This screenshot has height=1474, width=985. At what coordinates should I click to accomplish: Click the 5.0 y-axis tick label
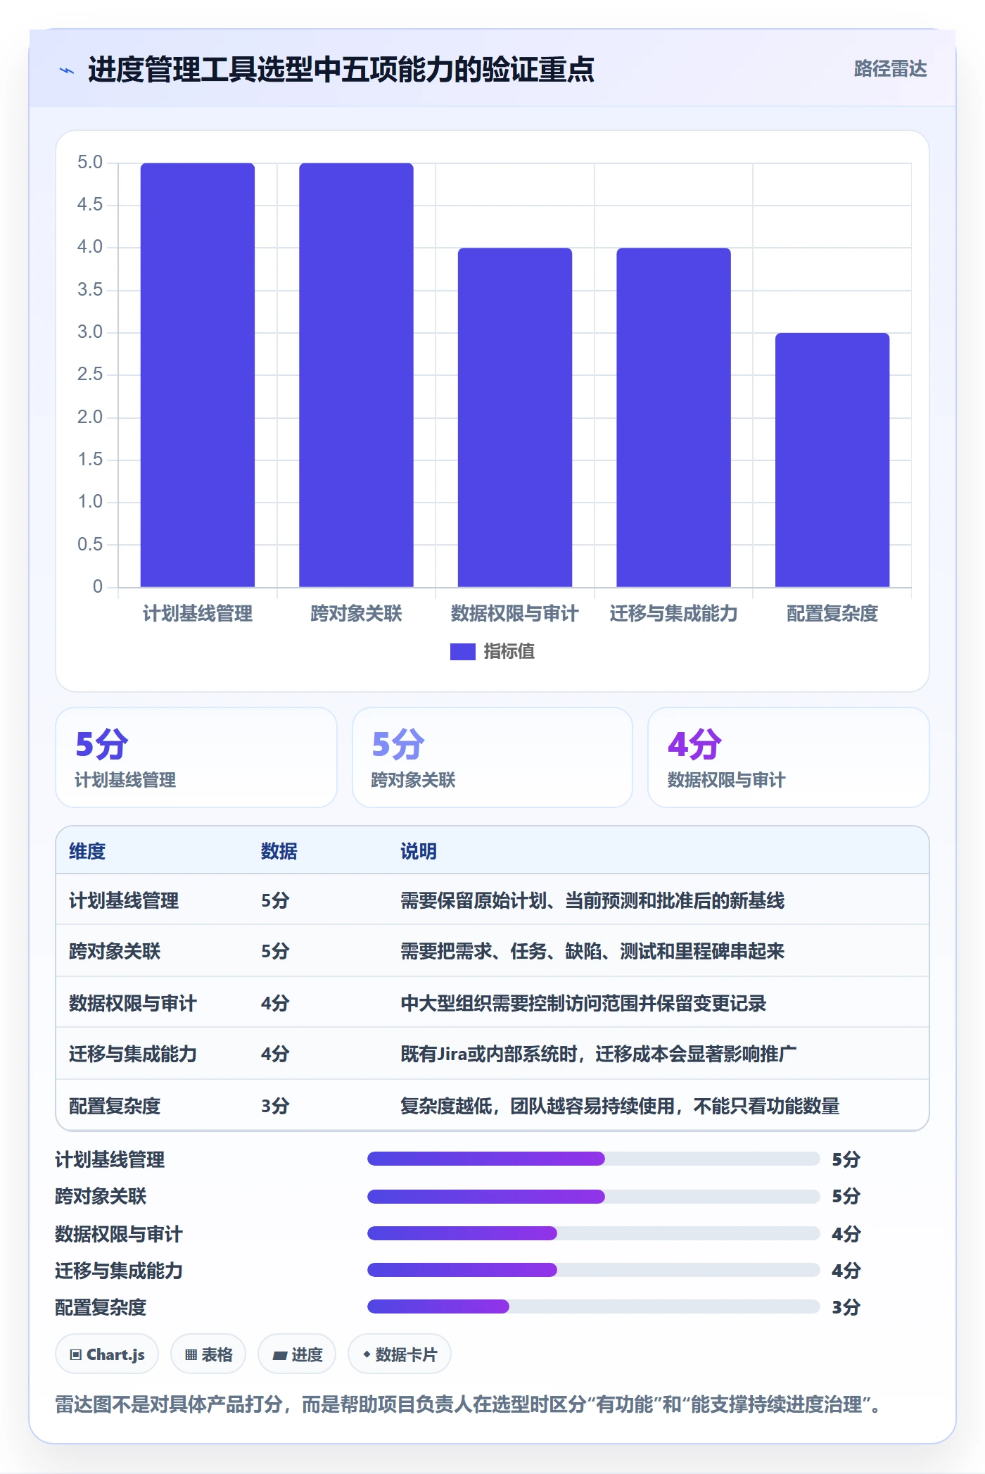90,163
